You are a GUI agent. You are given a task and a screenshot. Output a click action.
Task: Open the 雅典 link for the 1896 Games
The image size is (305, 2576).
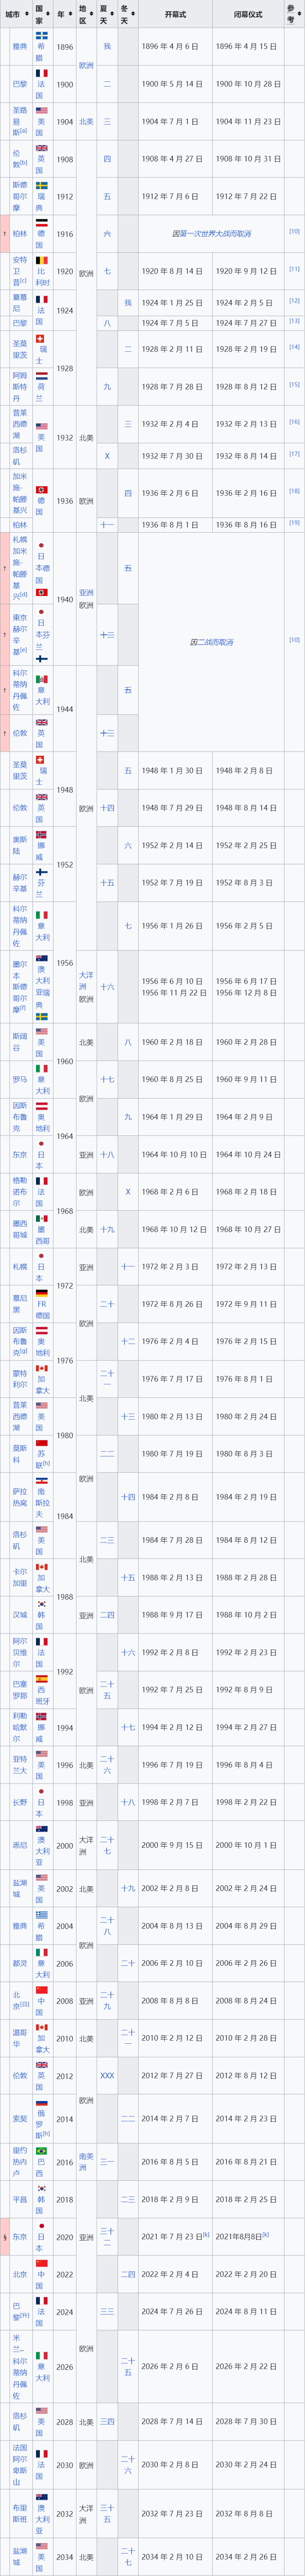point(20,46)
